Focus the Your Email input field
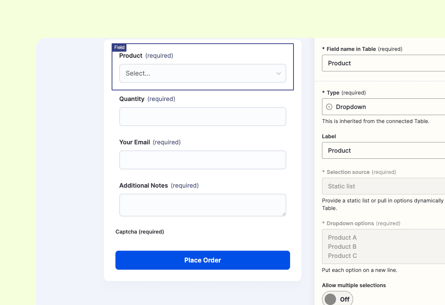Image resolution: width=445 pixels, height=305 pixels. point(202,160)
